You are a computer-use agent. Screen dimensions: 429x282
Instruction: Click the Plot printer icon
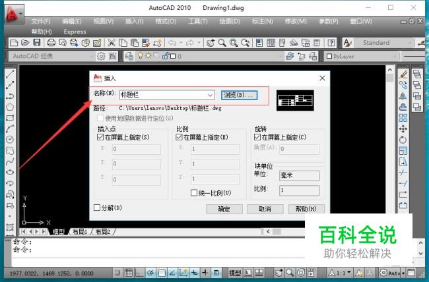pyautogui.click(x=51, y=43)
